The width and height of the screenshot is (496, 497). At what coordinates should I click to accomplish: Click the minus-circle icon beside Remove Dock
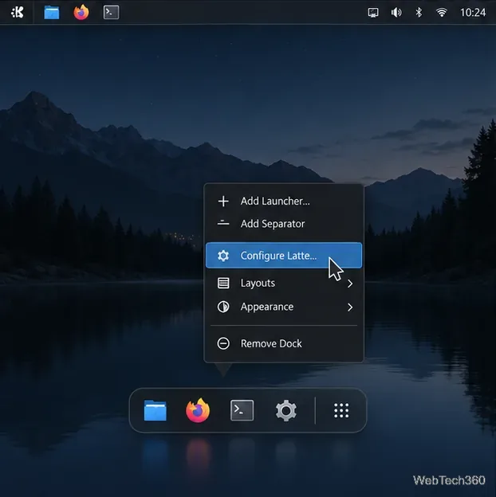pos(223,343)
